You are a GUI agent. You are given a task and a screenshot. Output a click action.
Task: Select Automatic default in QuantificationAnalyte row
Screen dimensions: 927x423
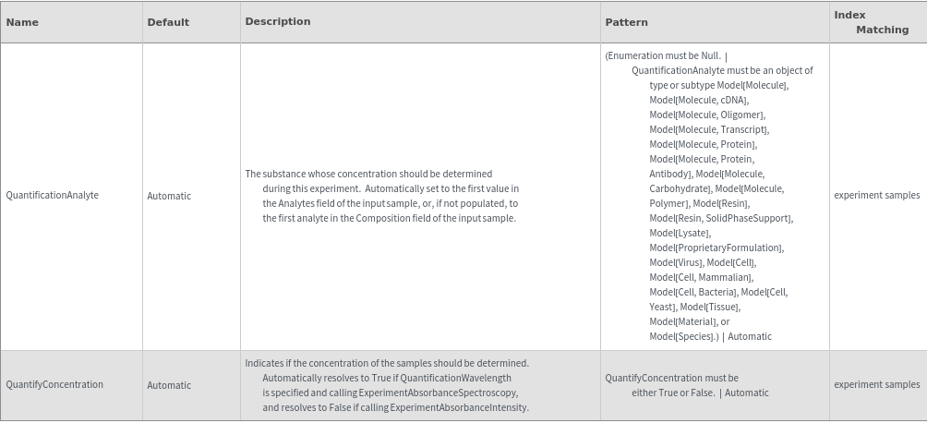click(169, 197)
